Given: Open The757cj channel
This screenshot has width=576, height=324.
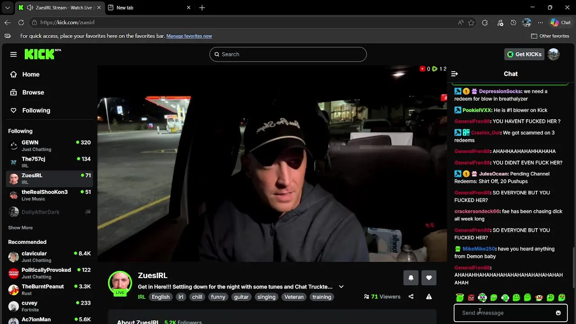Looking at the screenshot, I should (49, 162).
